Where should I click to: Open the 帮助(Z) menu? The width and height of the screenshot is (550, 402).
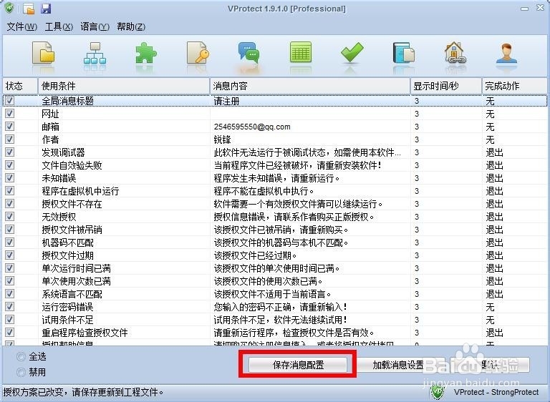tap(131, 26)
